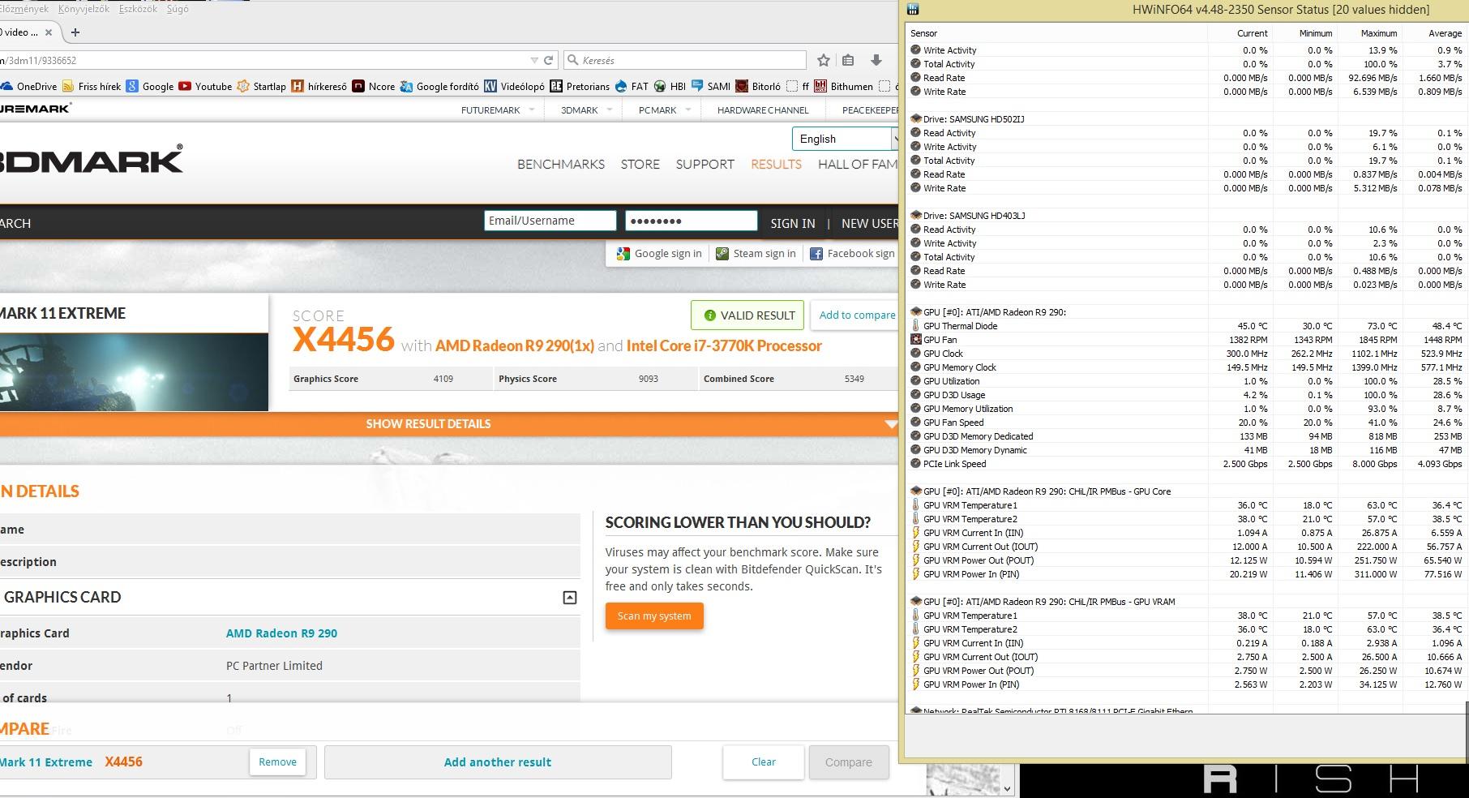Viewport: 1469px width, 798px height.
Task: Open the Startlap bookmark
Action: tap(261, 86)
